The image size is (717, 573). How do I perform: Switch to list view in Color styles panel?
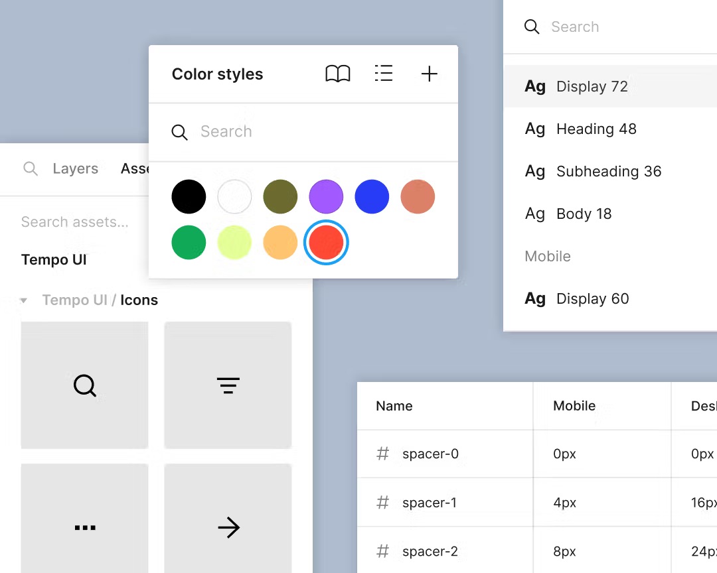click(384, 74)
